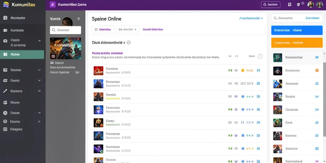
Task: Expand the sidebar item with pencil icon
Action: [22, 91]
